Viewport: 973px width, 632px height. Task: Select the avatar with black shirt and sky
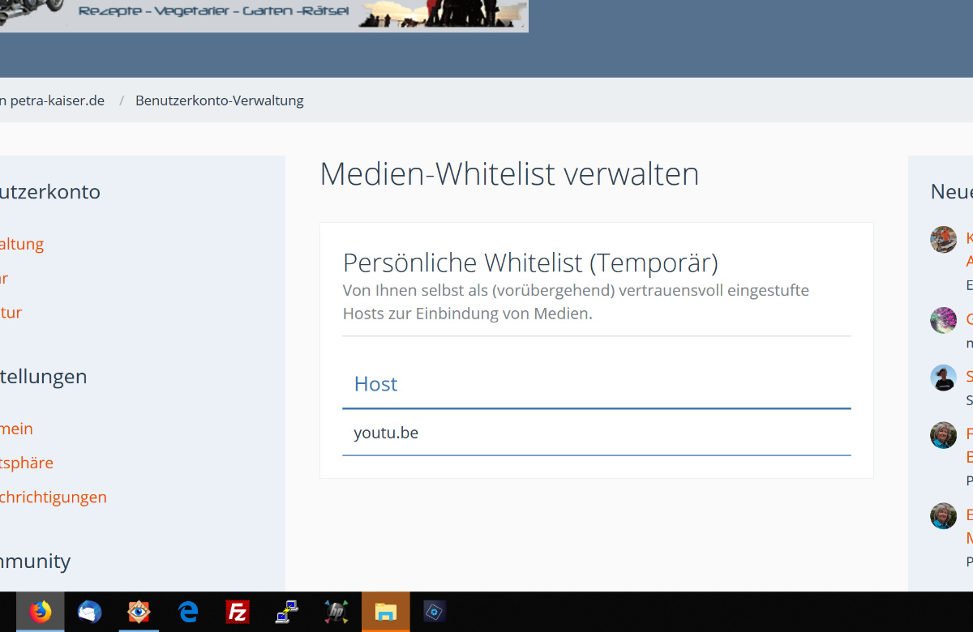coord(943,378)
